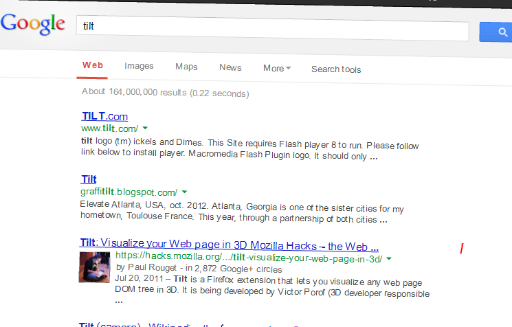Click the green graffitilt.blogspot.com/ URL
The width and height of the screenshot is (512, 327).
point(129,192)
